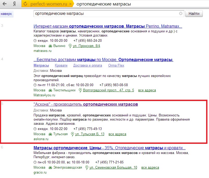Viewport: 209px width, 178px height.
Task: Click phone number +7 (495) 775-49-13
Action: click(x=87, y=129)
